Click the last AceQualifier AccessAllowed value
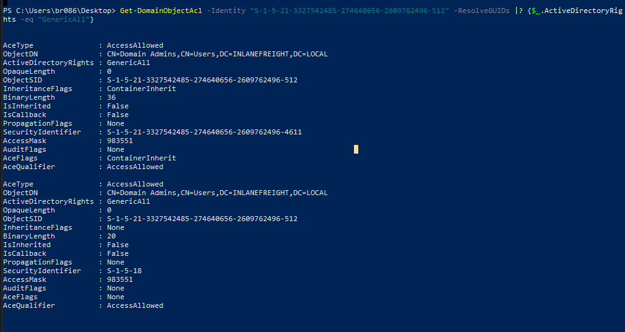625x332 pixels. [135, 305]
